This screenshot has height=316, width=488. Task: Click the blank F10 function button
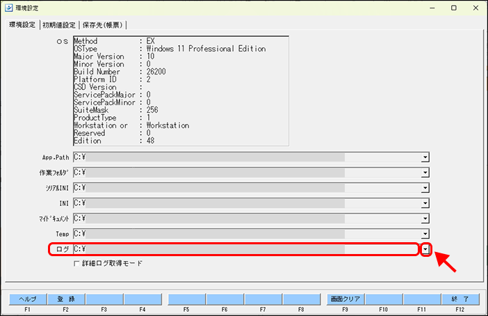[x=384, y=299]
